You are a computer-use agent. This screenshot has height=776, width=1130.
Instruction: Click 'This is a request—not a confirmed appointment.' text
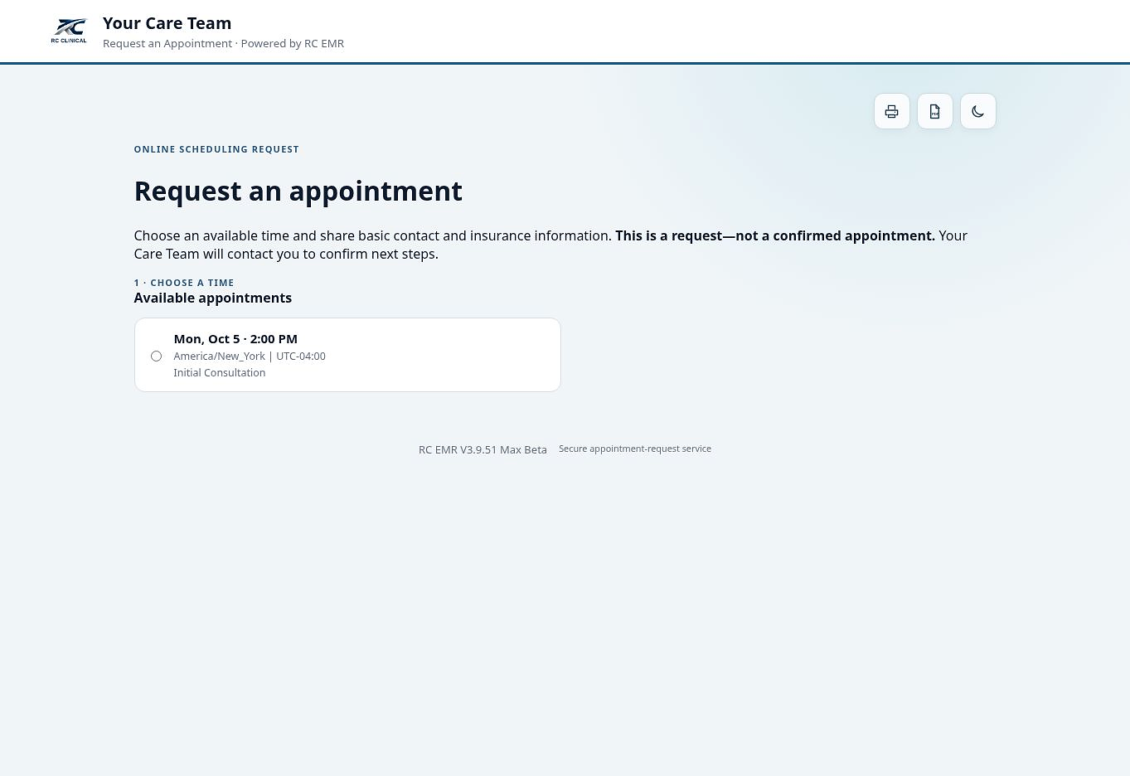click(775, 235)
